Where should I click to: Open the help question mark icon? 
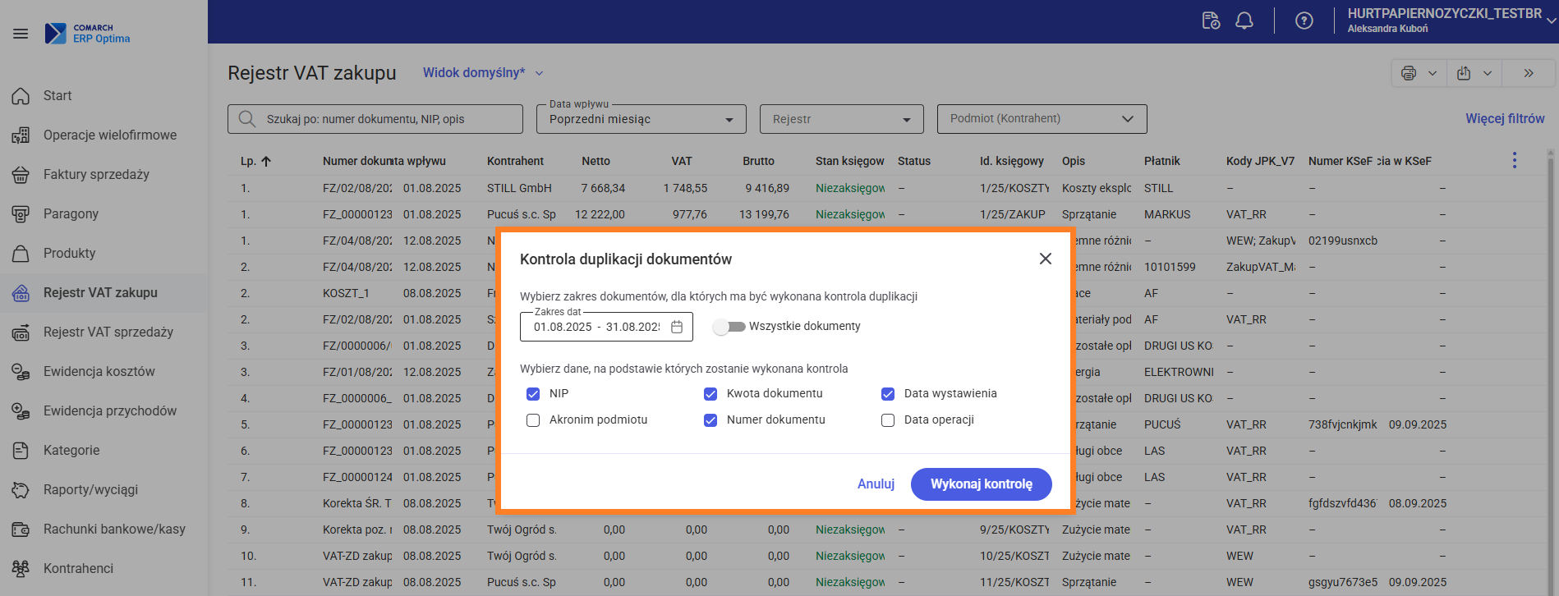pos(1304,21)
